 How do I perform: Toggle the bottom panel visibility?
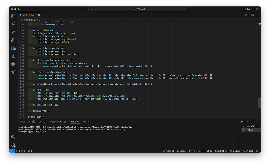pos(249,9)
